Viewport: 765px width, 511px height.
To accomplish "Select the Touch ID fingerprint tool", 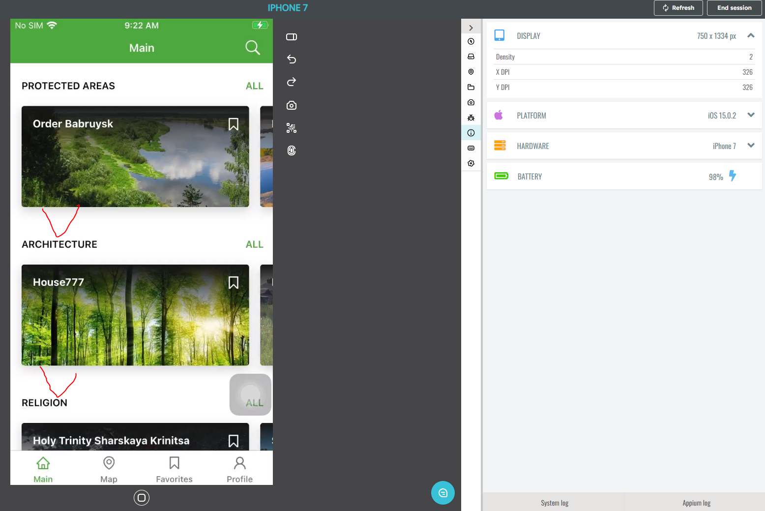I will tap(291, 150).
